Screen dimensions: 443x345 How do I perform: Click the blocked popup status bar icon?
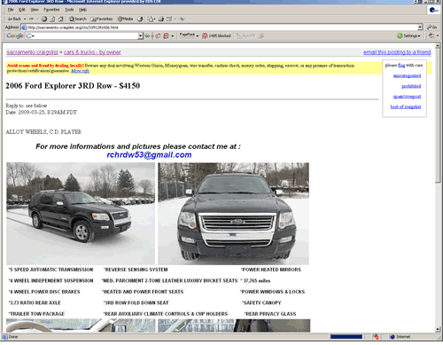[x=376, y=337]
